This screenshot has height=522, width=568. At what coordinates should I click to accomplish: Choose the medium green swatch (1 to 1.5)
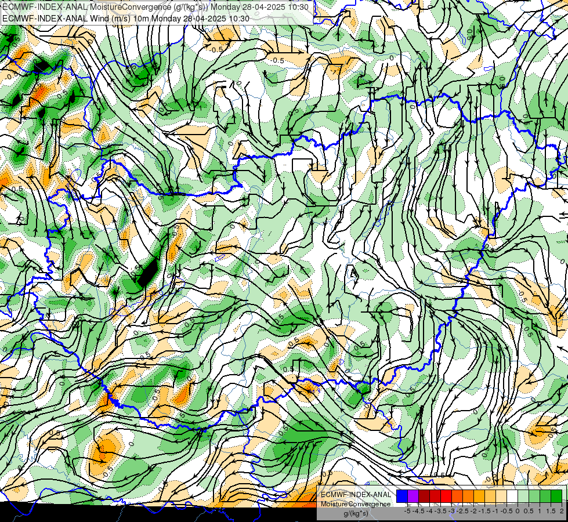click(x=545, y=496)
